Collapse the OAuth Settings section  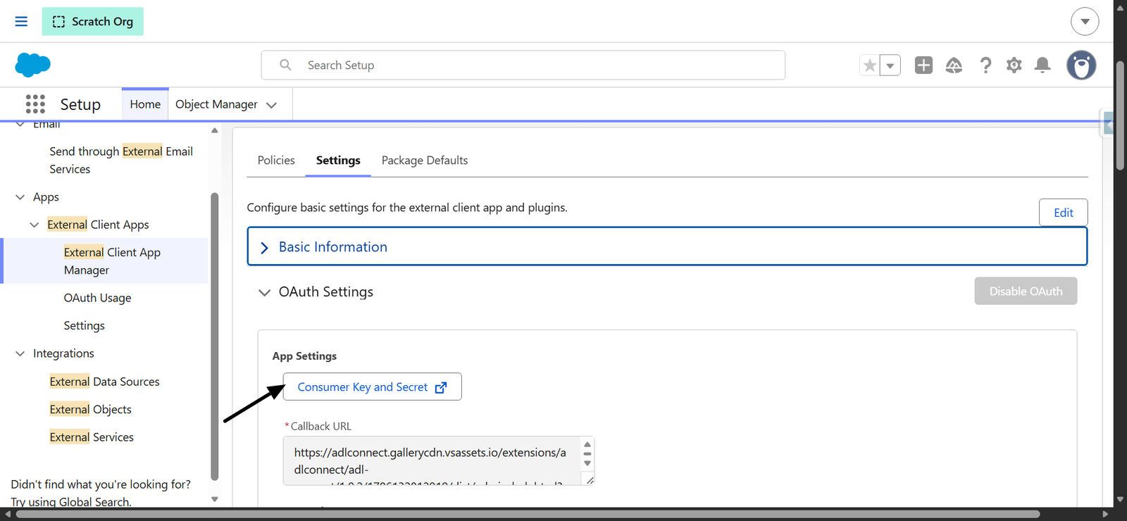[264, 292]
